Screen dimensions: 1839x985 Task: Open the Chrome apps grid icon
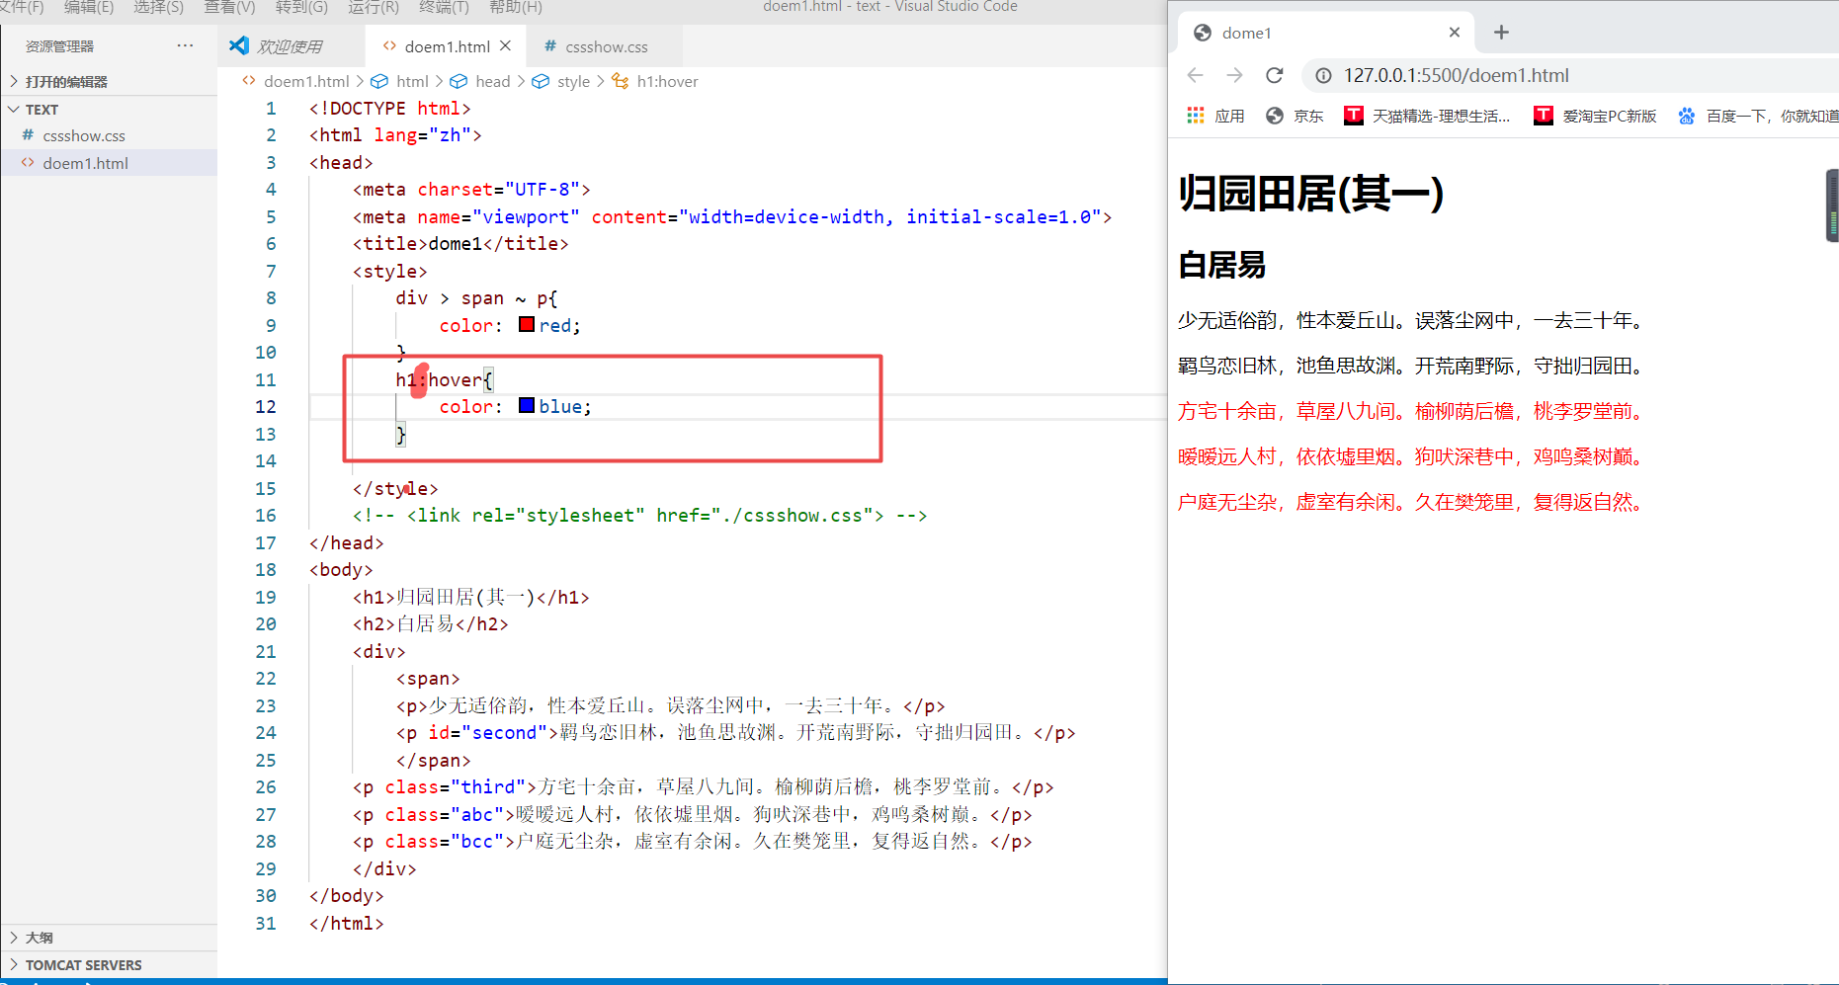point(1194,115)
